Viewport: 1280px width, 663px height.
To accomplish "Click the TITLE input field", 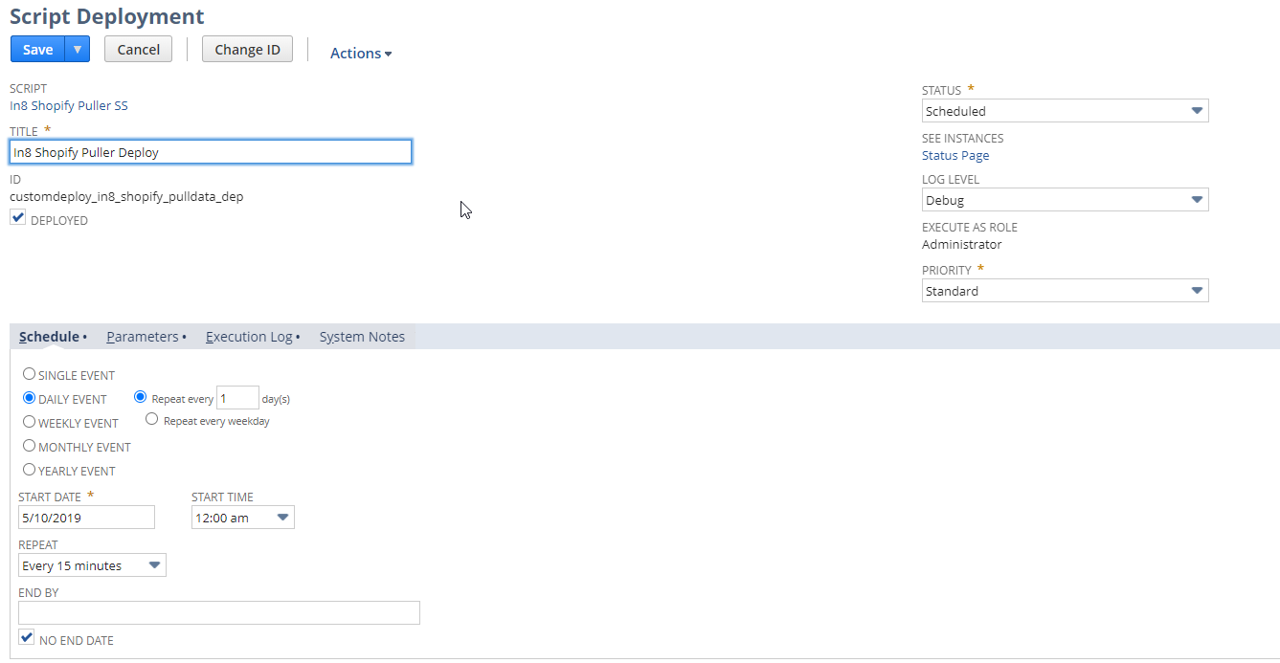I will 210,151.
